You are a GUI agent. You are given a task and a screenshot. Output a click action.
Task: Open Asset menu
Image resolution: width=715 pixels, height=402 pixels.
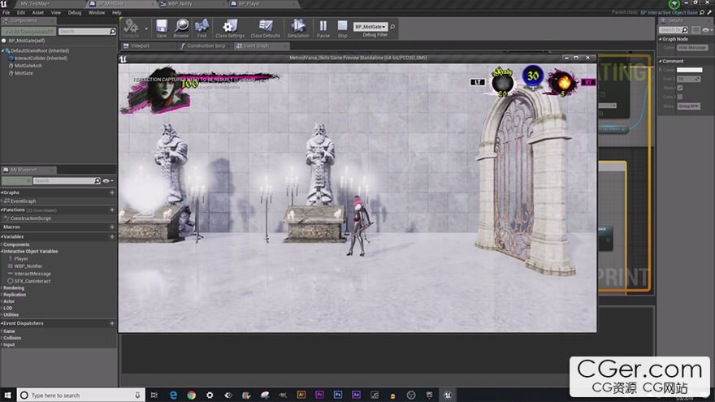[38, 13]
